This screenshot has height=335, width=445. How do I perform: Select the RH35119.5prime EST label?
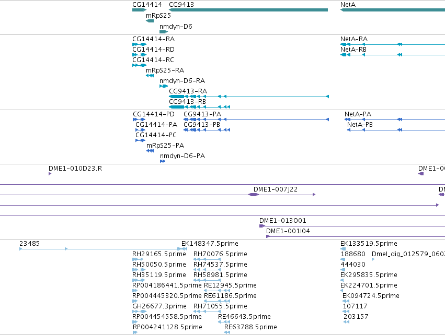159,275
